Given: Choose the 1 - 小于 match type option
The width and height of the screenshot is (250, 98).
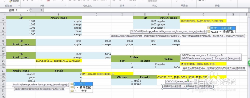Looking at the screenshot, I should (x=81, y=84).
